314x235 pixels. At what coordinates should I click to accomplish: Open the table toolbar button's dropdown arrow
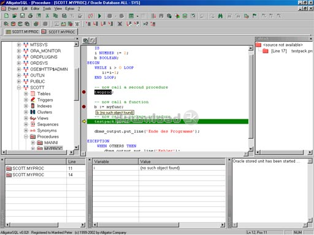[x=137, y=16]
